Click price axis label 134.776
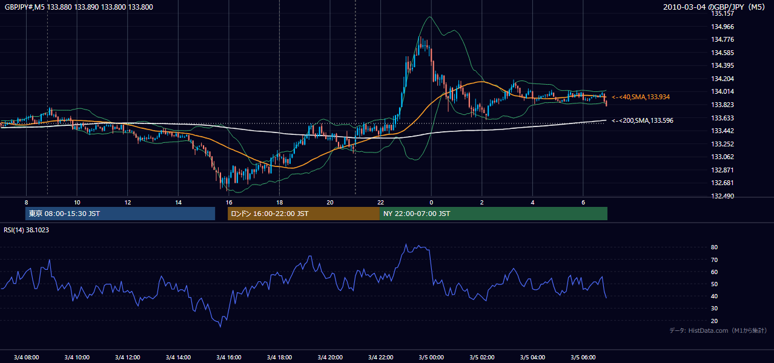This screenshot has height=363, width=774. pos(723,39)
